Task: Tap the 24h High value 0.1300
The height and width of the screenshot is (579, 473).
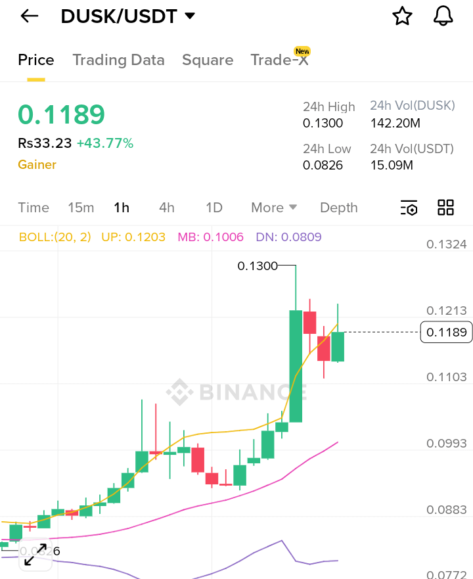Action: point(323,123)
